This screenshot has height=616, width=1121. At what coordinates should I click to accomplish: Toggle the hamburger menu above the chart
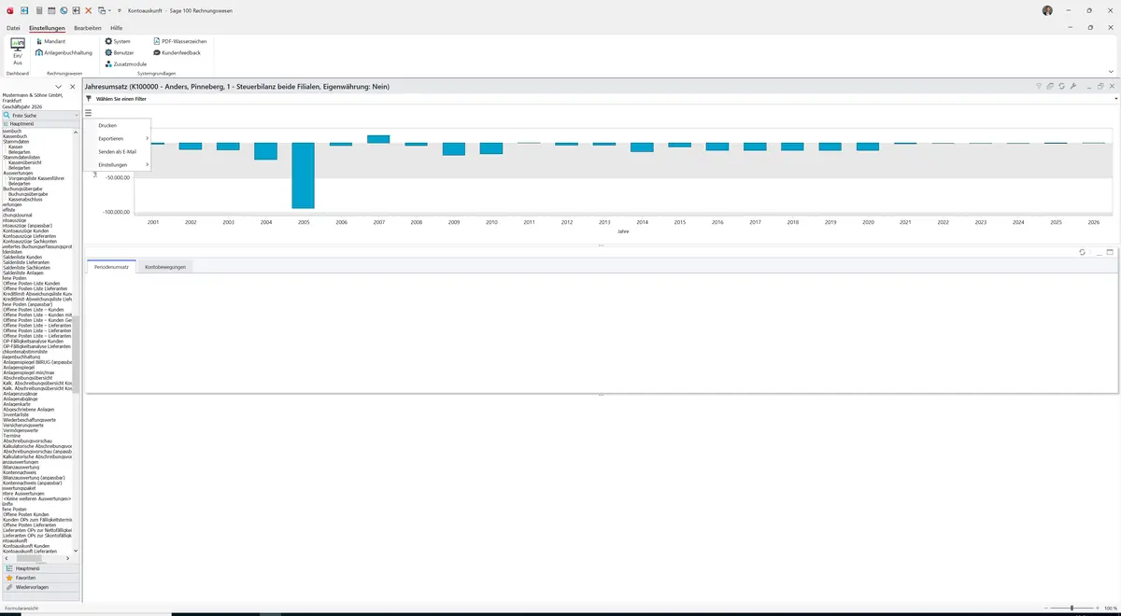point(88,112)
